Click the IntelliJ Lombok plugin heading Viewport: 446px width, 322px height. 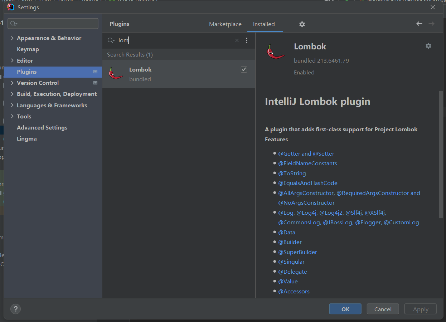click(x=317, y=102)
